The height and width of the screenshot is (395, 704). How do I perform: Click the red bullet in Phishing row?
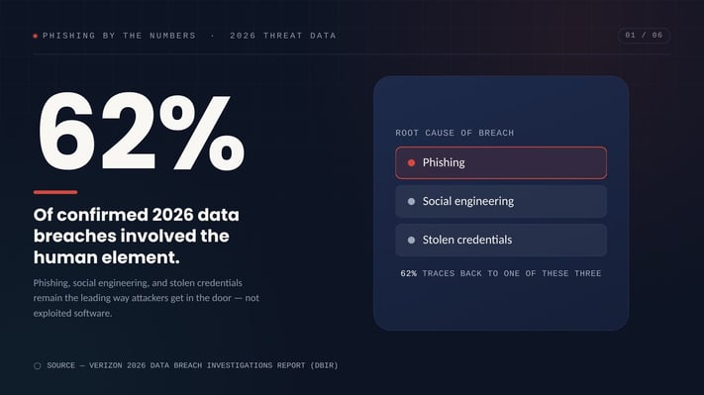pyautogui.click(x=411, y=163)
